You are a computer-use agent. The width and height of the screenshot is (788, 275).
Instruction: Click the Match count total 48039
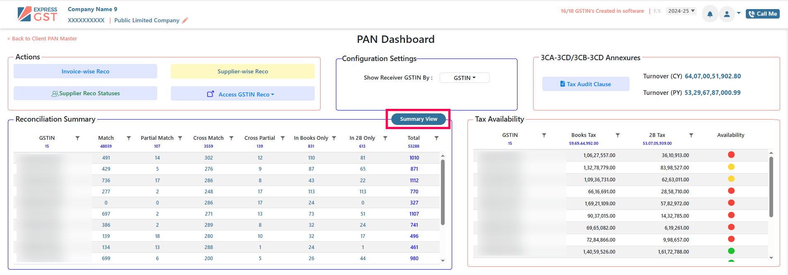(106, 146)
